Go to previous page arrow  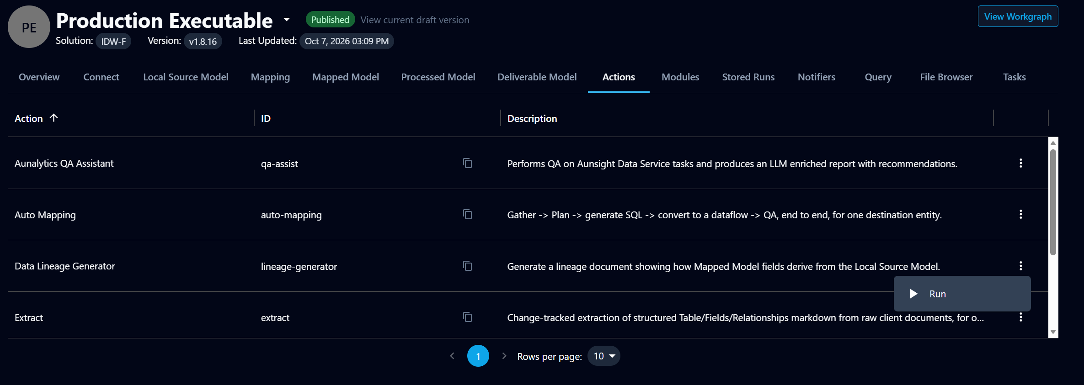(x=452, y=356)
